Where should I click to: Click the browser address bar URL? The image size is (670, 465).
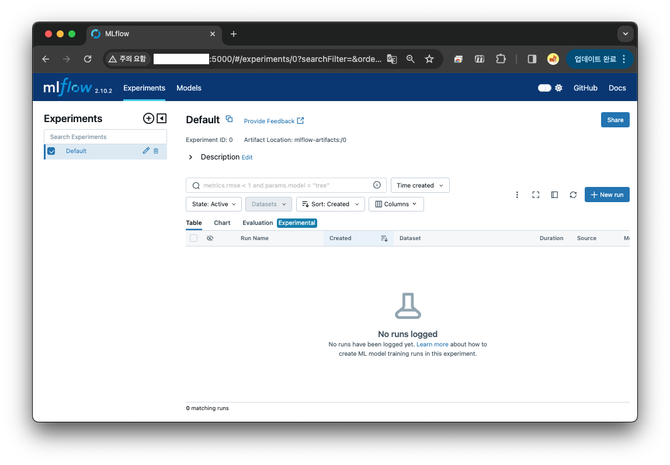click(266, 59)
